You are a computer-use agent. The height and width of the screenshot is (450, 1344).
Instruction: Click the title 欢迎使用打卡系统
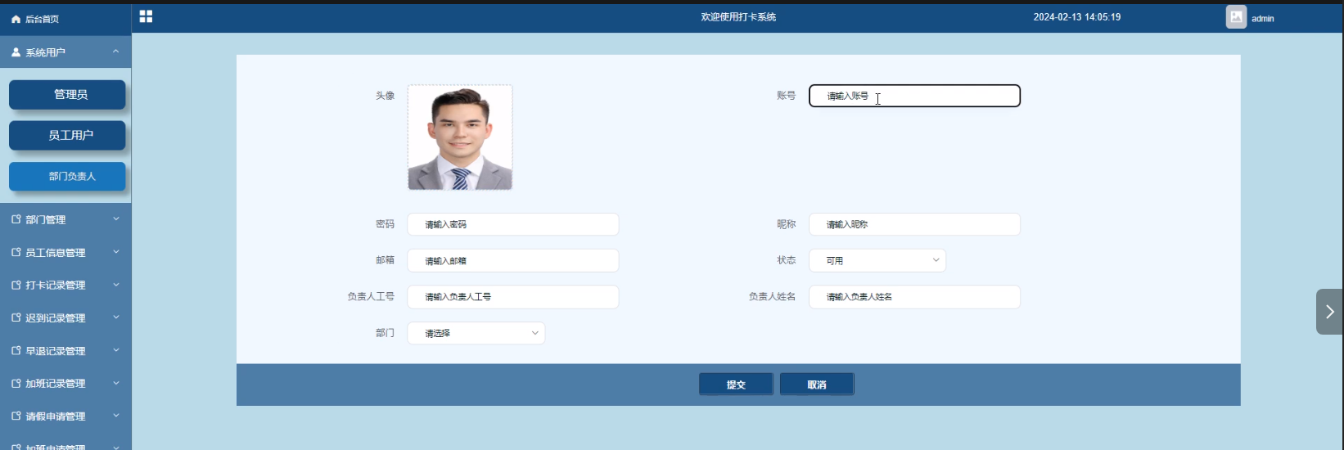pos(738,17)
